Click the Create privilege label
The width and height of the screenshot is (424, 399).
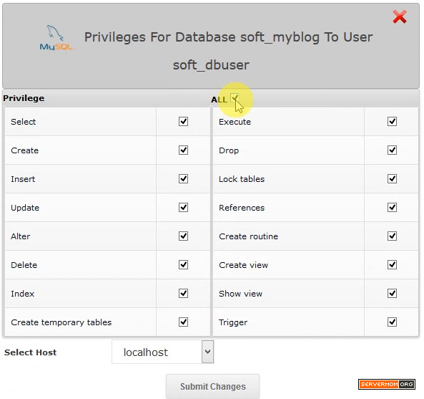[x=24, y=150]
